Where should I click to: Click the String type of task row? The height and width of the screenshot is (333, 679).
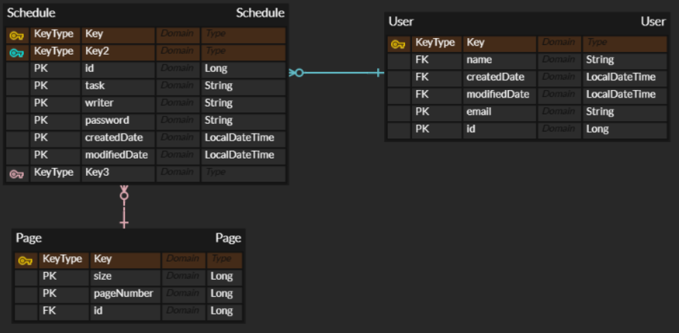pos(243,87)
